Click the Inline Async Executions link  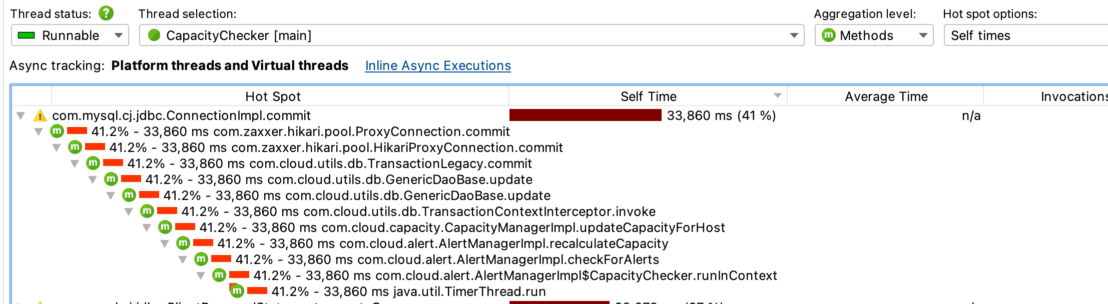[438, 65]
